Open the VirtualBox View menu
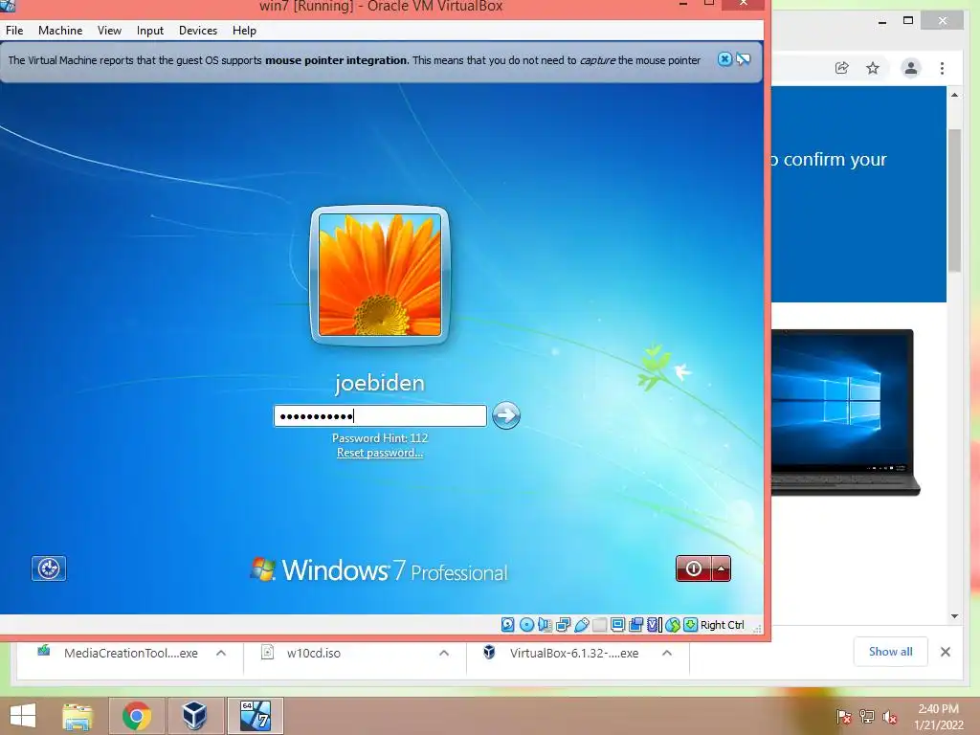The image size is (980, 735). coord(109,30)
